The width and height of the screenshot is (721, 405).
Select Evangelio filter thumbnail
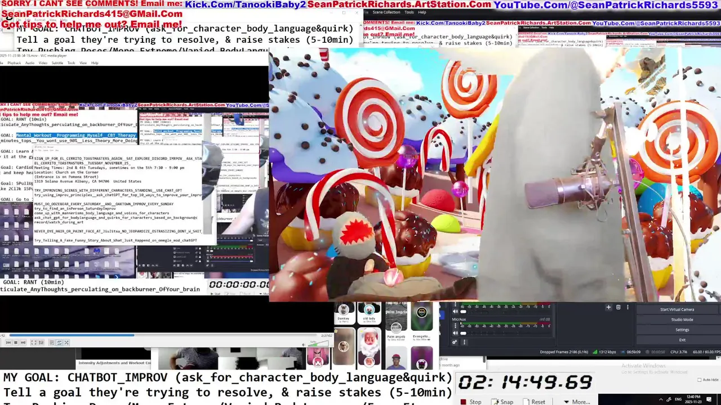(422, 322)
